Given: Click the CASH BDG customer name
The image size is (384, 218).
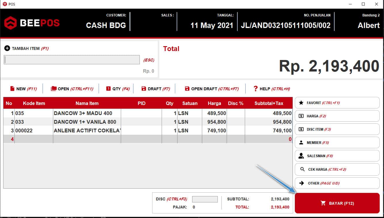Looking at the screenshot, I should coord(106,25).
